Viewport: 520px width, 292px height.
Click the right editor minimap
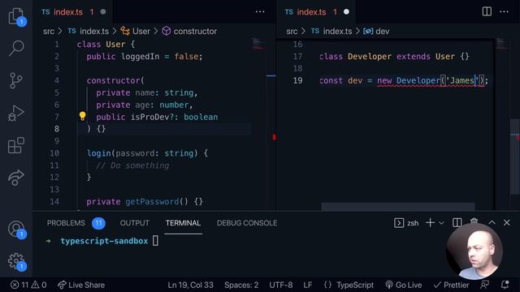click(x=501, y=44)
